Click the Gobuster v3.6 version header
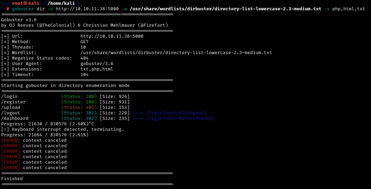The height and width of the screenshot is (189, 371). 19,20
